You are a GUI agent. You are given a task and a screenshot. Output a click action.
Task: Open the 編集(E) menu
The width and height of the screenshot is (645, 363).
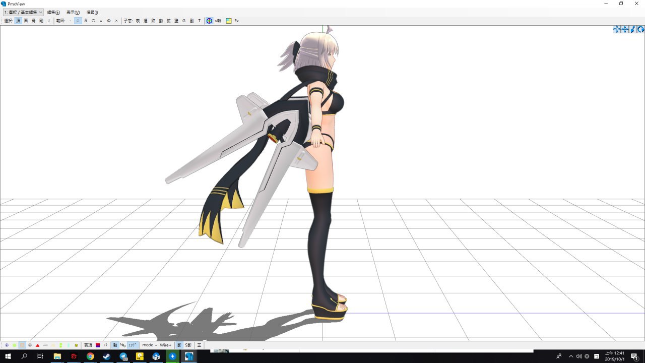click(x=53, y=12)
